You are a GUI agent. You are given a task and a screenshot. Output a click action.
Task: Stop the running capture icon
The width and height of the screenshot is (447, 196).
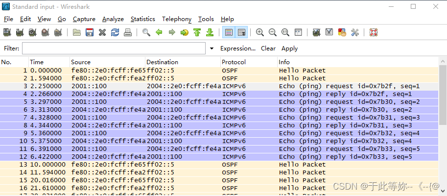(x=46, y=32)
